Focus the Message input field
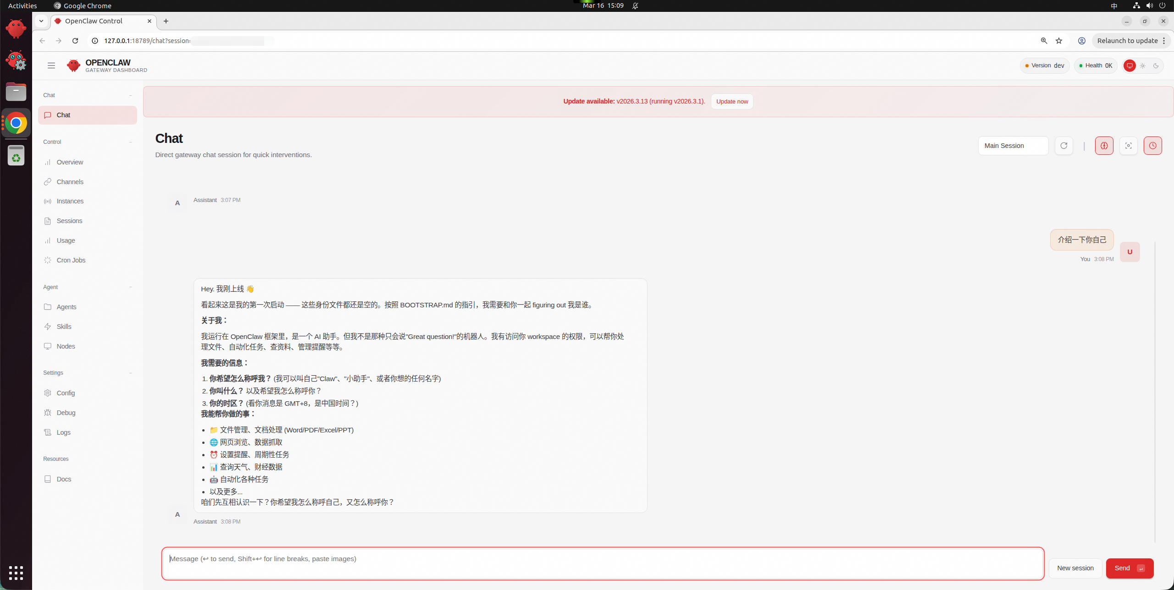Viewport: 1174px width, 590px height. [603, 563]
